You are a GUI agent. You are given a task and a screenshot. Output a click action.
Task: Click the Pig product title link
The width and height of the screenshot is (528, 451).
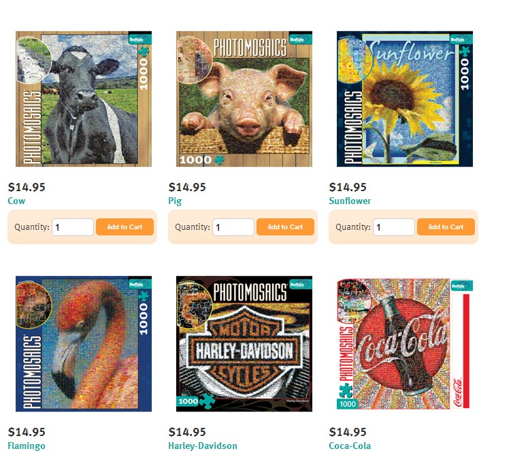(175, 201)
